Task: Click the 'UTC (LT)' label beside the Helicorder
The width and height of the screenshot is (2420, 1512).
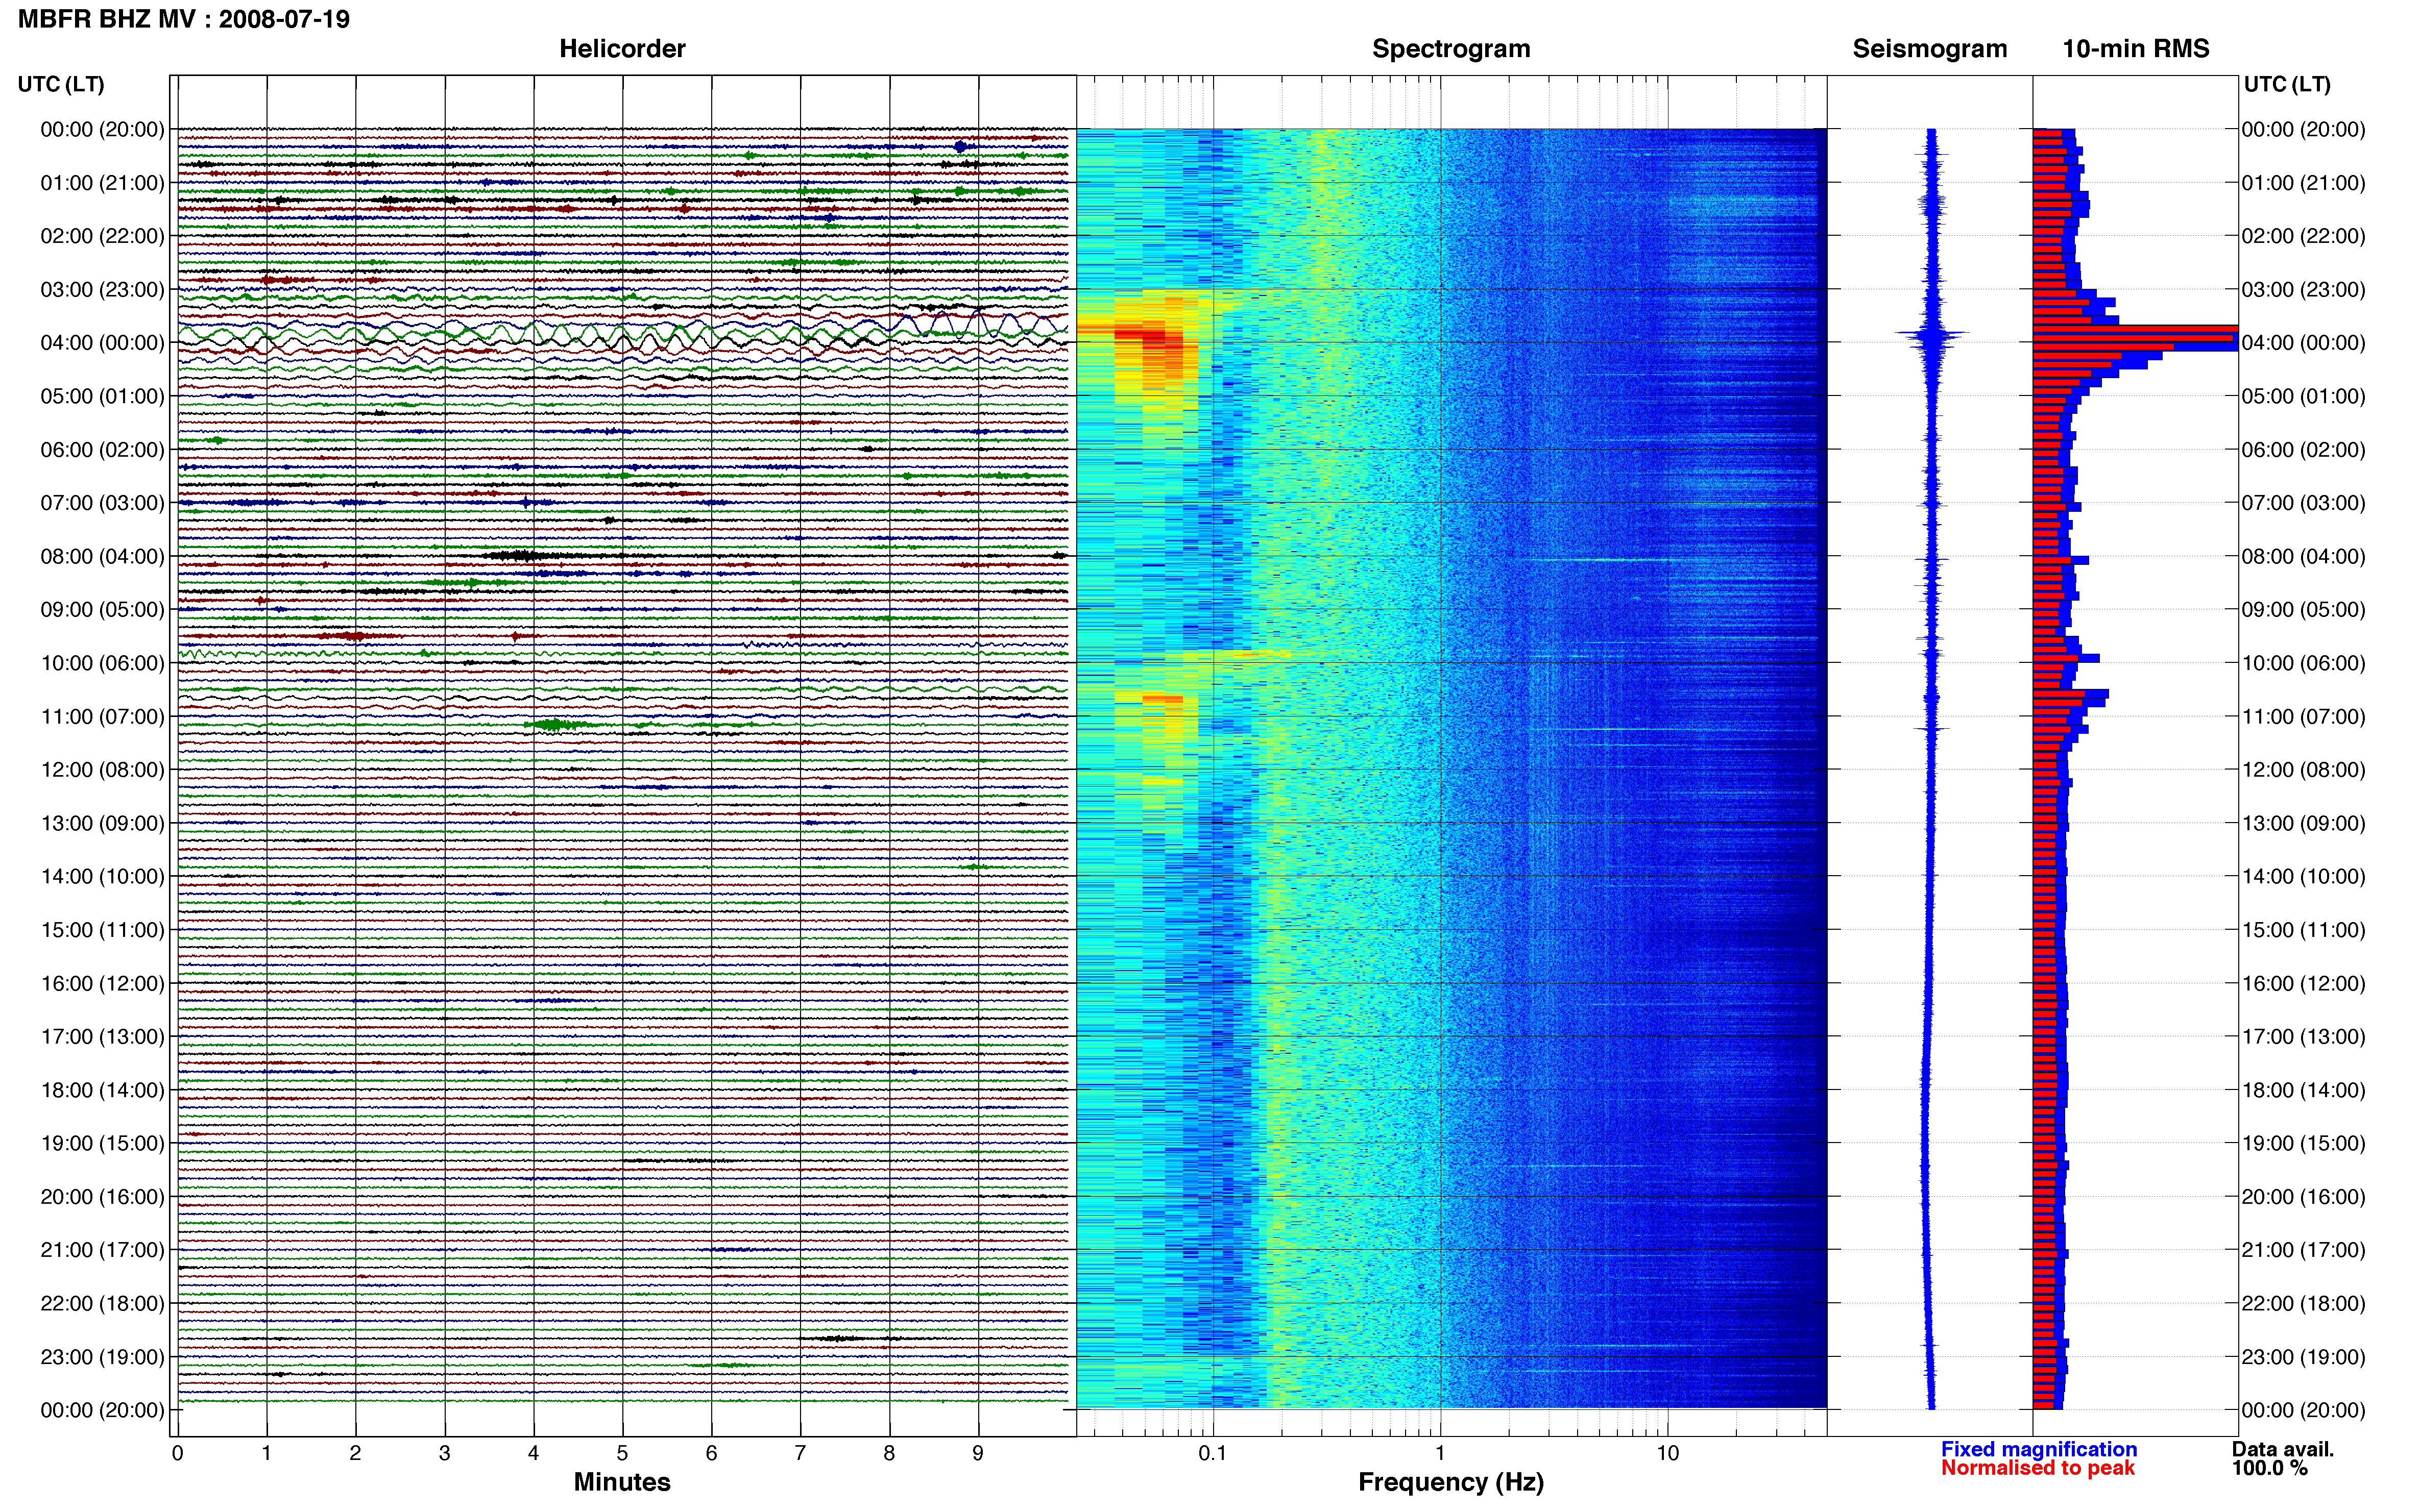Action: tap(61, 84)
